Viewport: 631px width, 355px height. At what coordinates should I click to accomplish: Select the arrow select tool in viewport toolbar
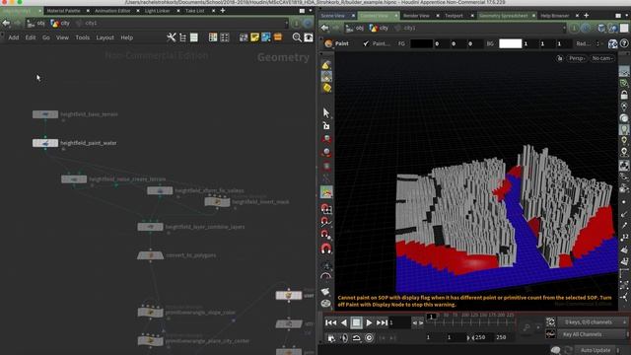click(326, 112)
